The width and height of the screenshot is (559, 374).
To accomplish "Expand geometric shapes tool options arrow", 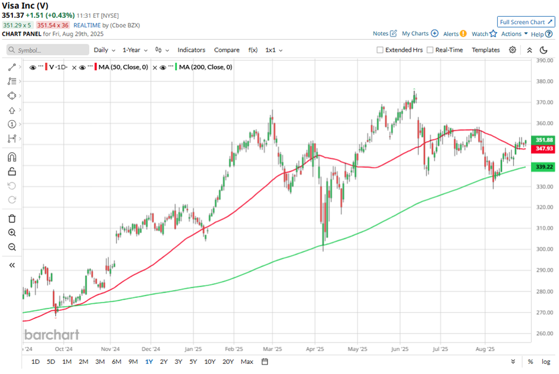I will point(20,96).
